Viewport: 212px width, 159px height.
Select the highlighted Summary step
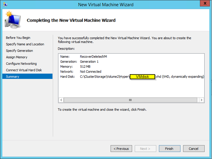13,77
